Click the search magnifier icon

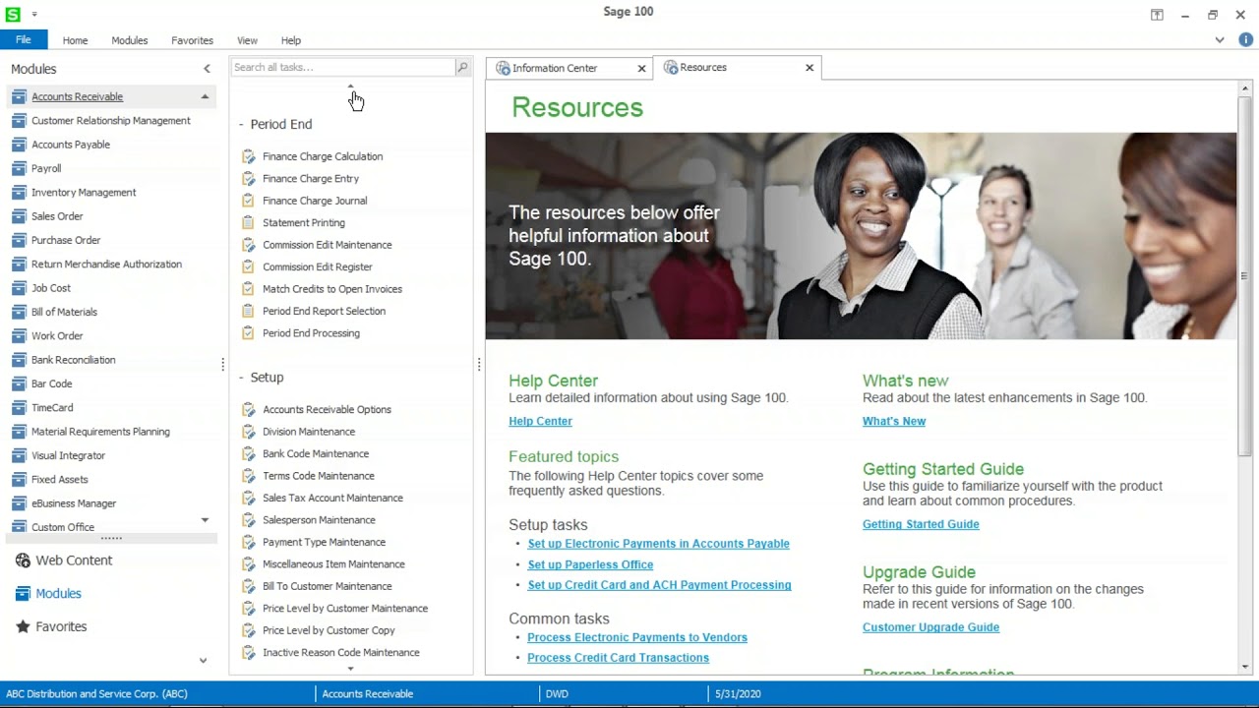pos(462,67)
